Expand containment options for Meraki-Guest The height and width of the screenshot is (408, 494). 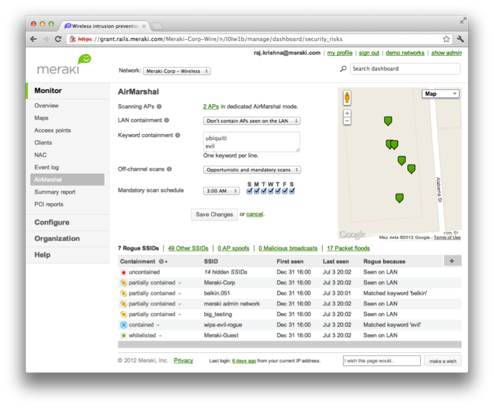click(160, 336)
